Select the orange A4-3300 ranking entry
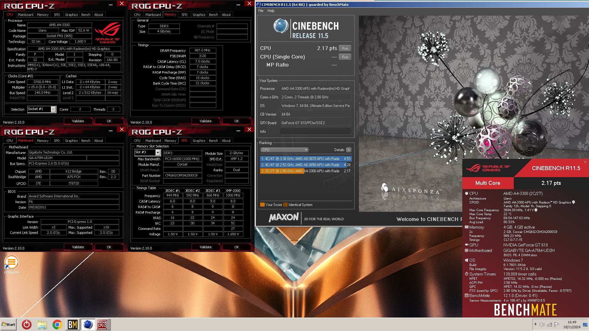 306,171
